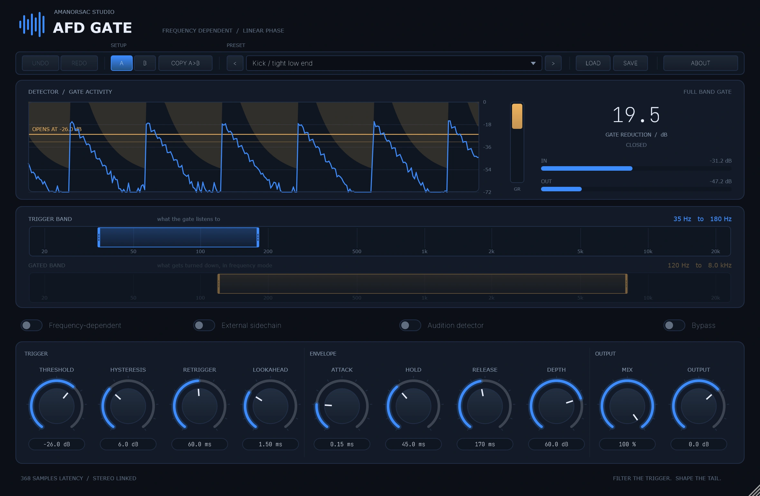This screenshot has width=760, height=496.
Task: Click the gated band left handle
Action: click(x=219, y=284)
